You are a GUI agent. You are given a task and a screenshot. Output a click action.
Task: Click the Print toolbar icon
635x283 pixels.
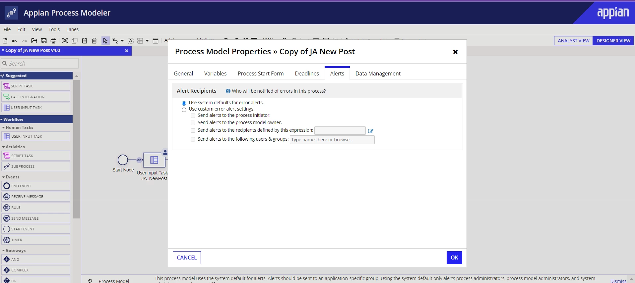[53, 41]
